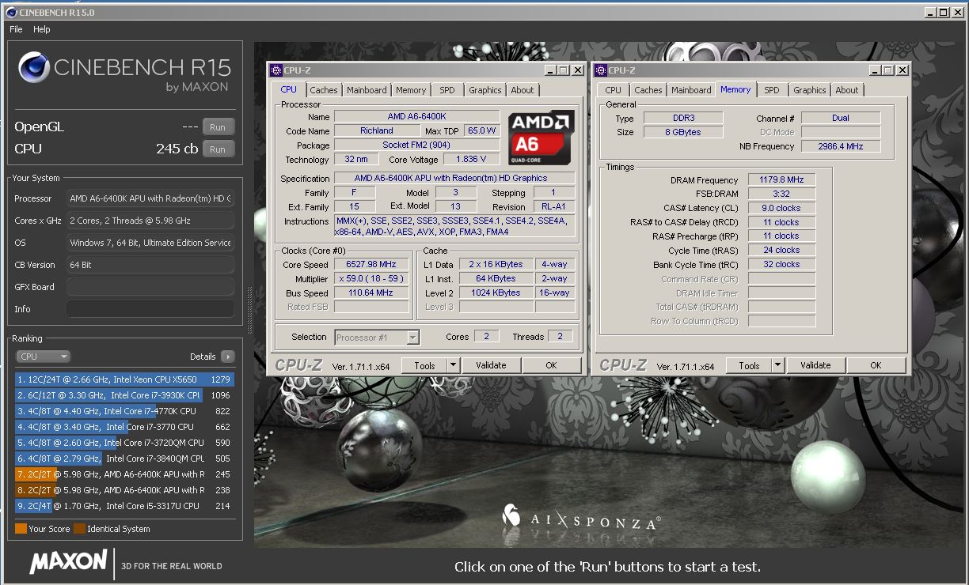
Task: Click the NB Frequency value 2986.4 MHz
Action: [x=841, y=146]
